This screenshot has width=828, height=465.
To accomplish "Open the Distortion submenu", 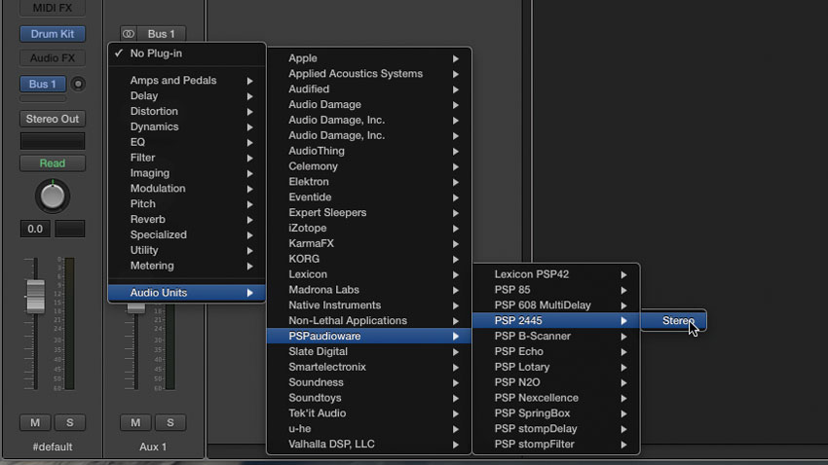I will (187, 111).
